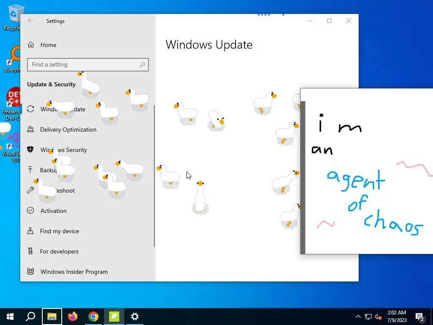Screen dimensions: 433x325
Task: Select the Settings gear in taskbar
Action: point(135,317)
